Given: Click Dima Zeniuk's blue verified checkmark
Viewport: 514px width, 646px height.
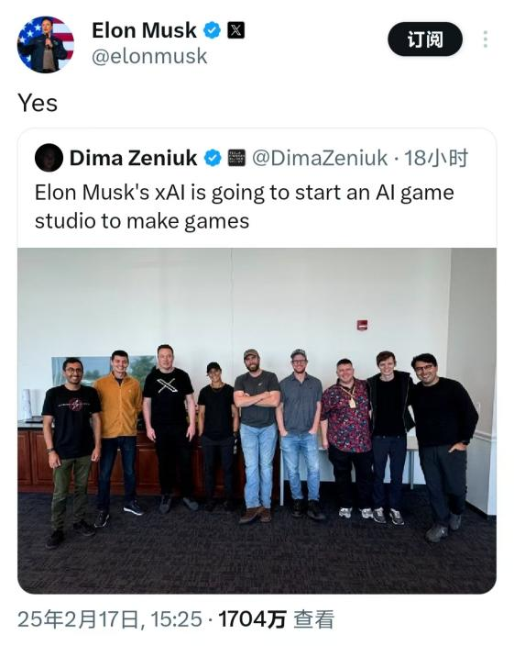Looking at the screenshot, I should click(213, 158).
